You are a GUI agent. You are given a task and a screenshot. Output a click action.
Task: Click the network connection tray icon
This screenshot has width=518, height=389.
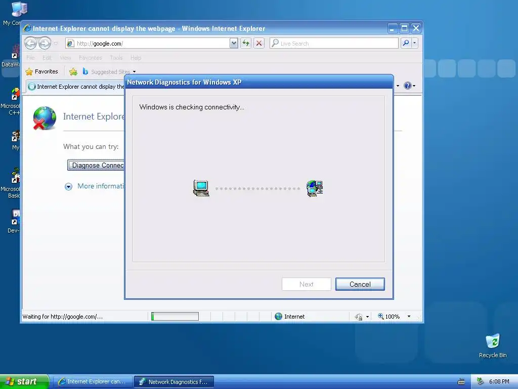click(481, 381)
